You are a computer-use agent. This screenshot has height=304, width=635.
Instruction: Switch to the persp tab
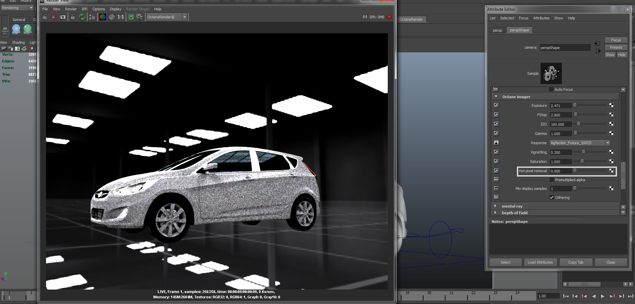point(498,30)
